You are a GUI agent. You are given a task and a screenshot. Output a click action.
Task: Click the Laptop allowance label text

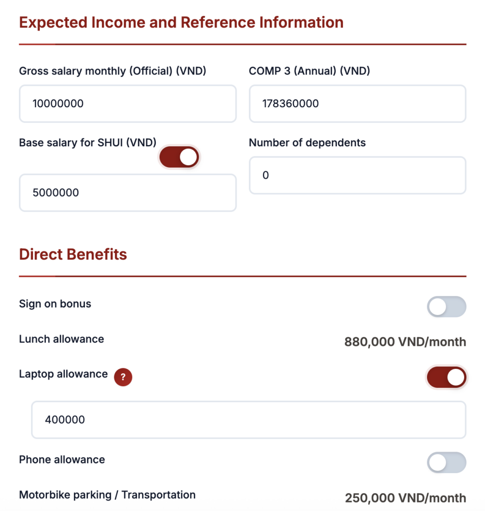click(x=63, y=374)
